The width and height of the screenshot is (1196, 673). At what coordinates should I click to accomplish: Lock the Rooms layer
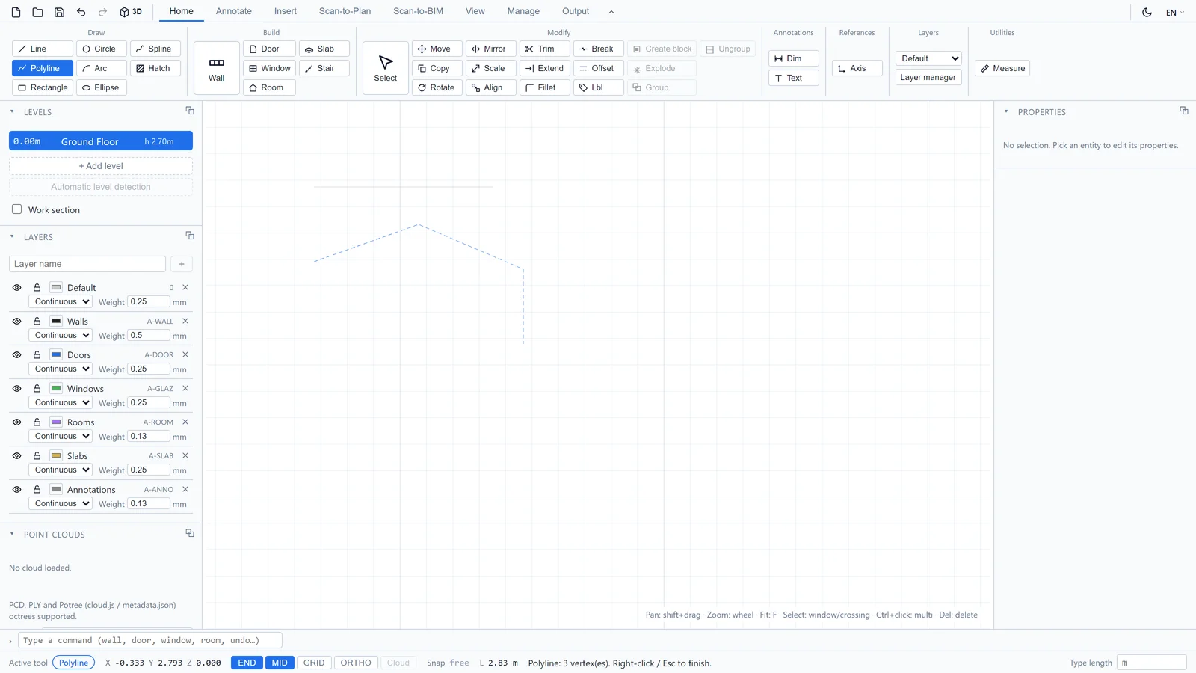click(x=37, y=422)
